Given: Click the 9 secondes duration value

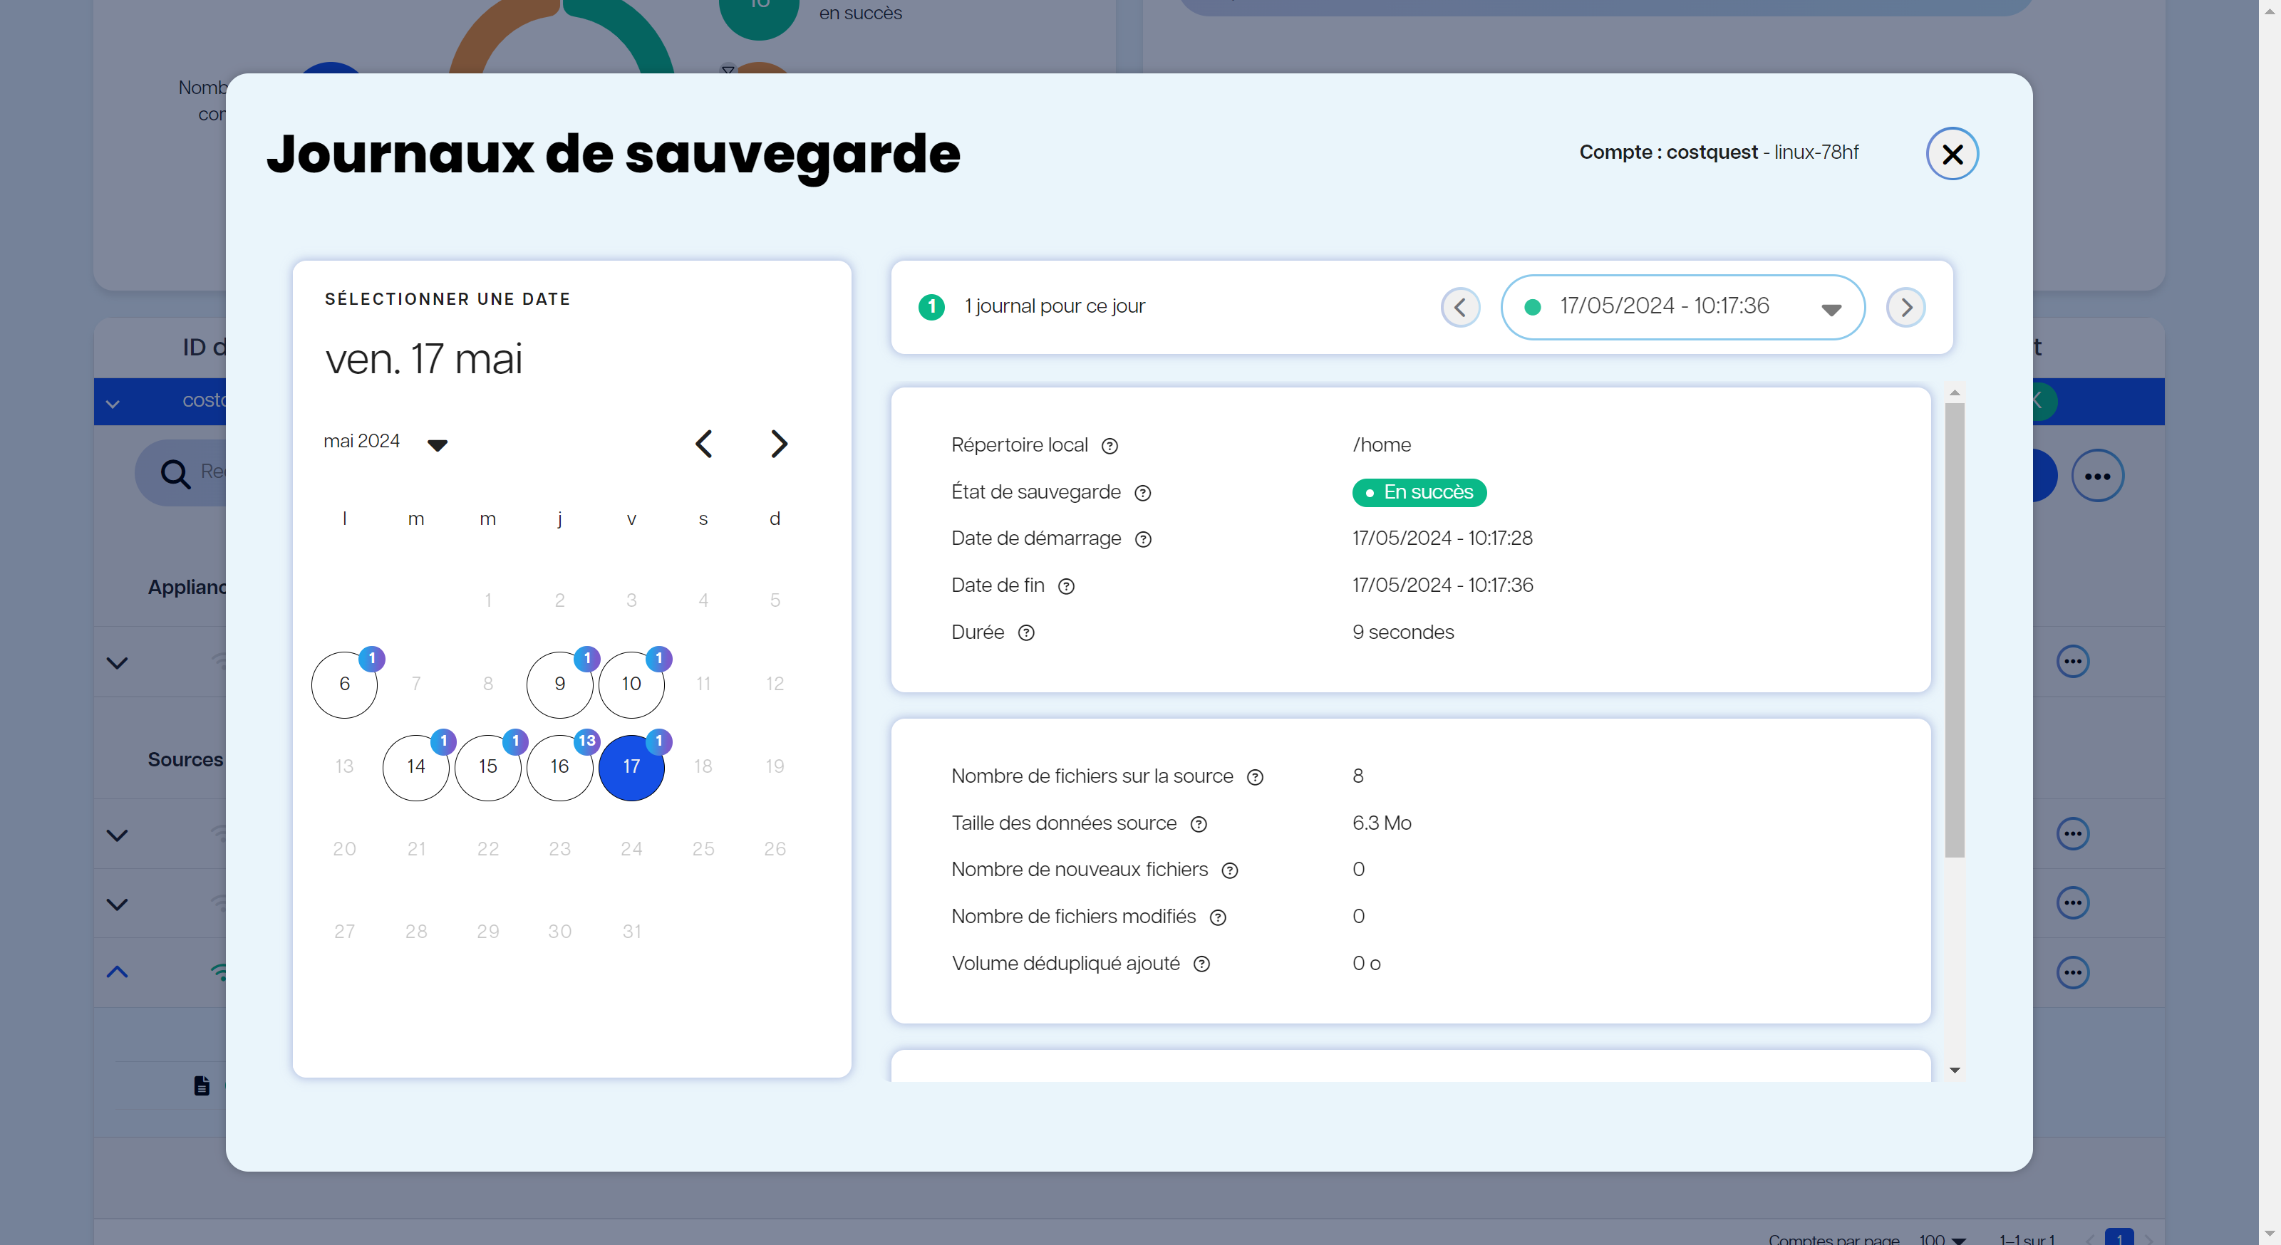Looking at the screenshot, I should [x=1402, y=632].
